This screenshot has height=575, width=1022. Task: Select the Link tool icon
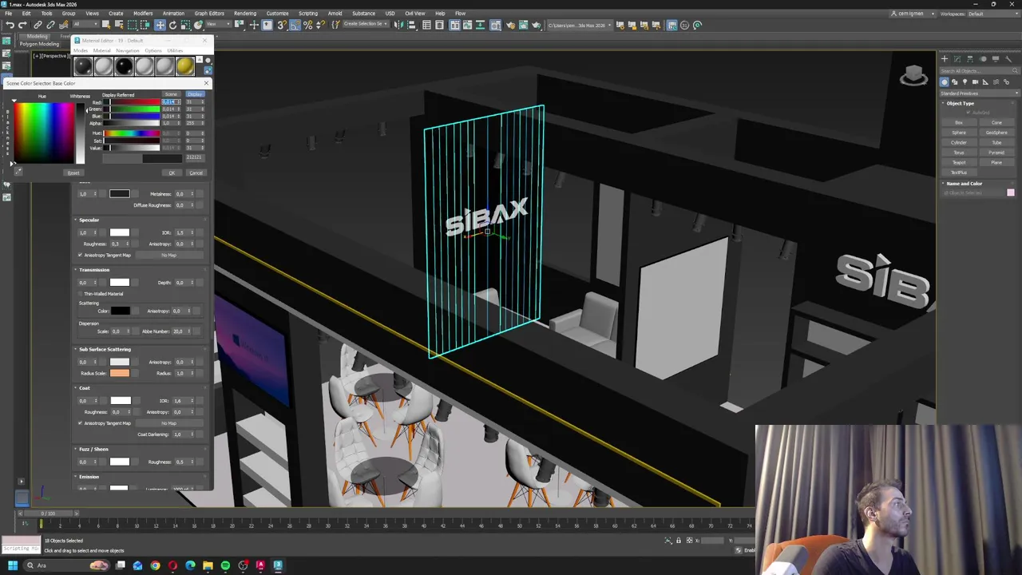tap(38, 25)
